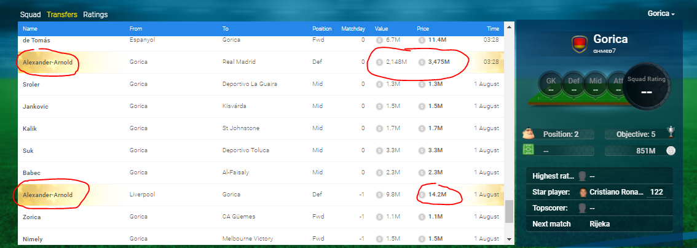Select the Def rating circle
The image size is (697, 248).
coord(573,83)
